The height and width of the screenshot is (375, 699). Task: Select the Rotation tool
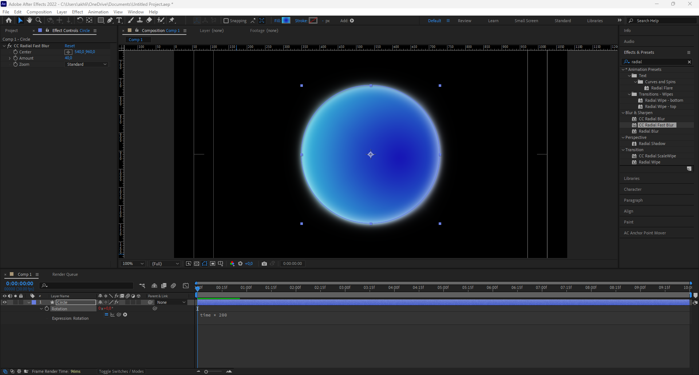[80, 20]
